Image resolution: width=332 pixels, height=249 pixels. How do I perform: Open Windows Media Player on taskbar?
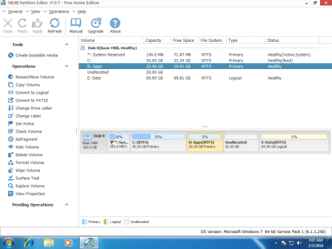68,243
